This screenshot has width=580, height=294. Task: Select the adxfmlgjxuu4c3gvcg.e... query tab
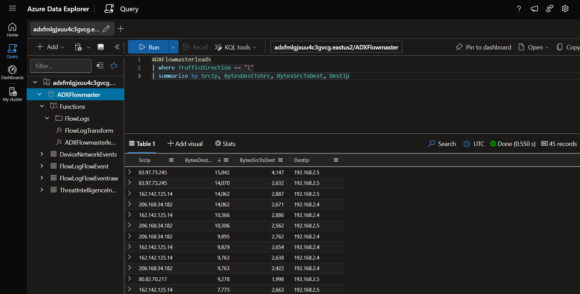pos(66,29)
